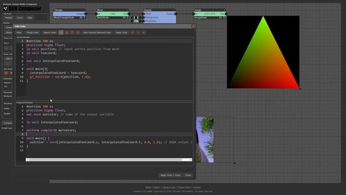This screenshot has height=195, width=346.
Task: Select the Triangle node title bar
Action: (69, 10)
